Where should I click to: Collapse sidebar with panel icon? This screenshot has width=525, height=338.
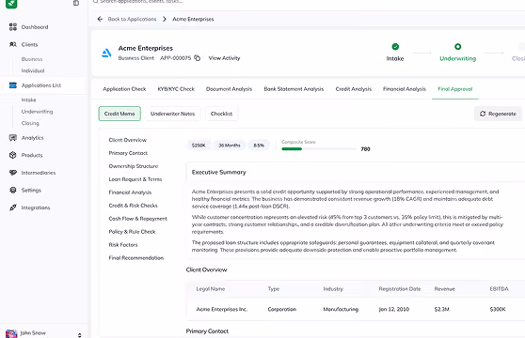[x=76, y=3]
